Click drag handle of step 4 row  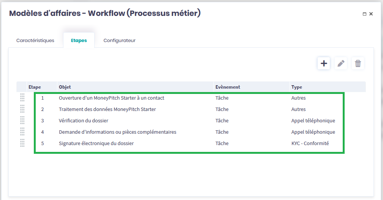pos(22,132)
